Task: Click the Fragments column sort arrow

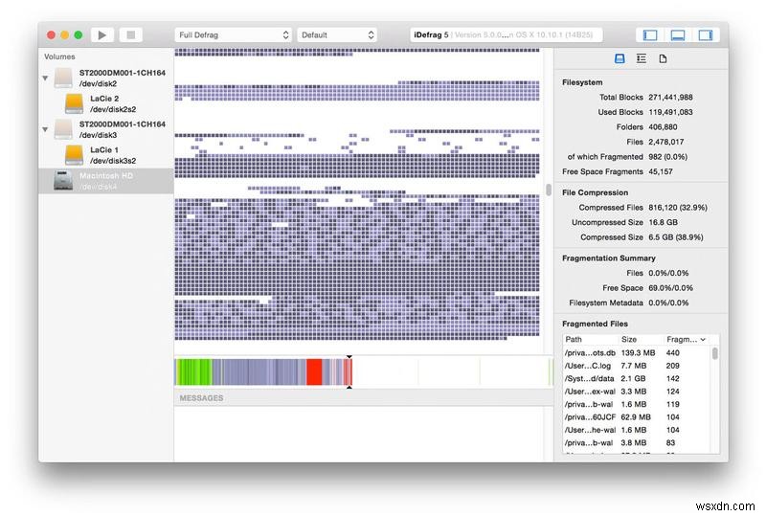Action: (704, 339)
